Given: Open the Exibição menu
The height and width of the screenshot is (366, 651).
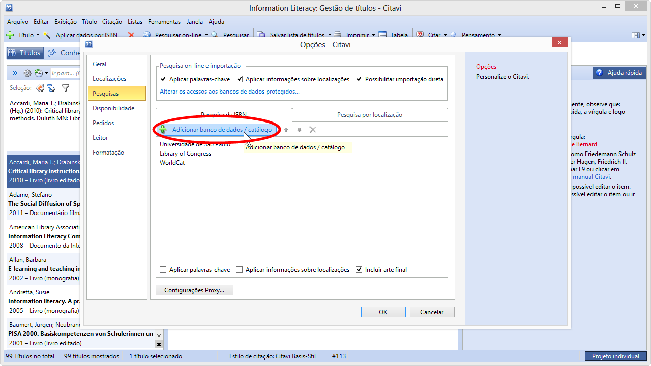Looking at the screenshot, I should (x=66, y=22).
